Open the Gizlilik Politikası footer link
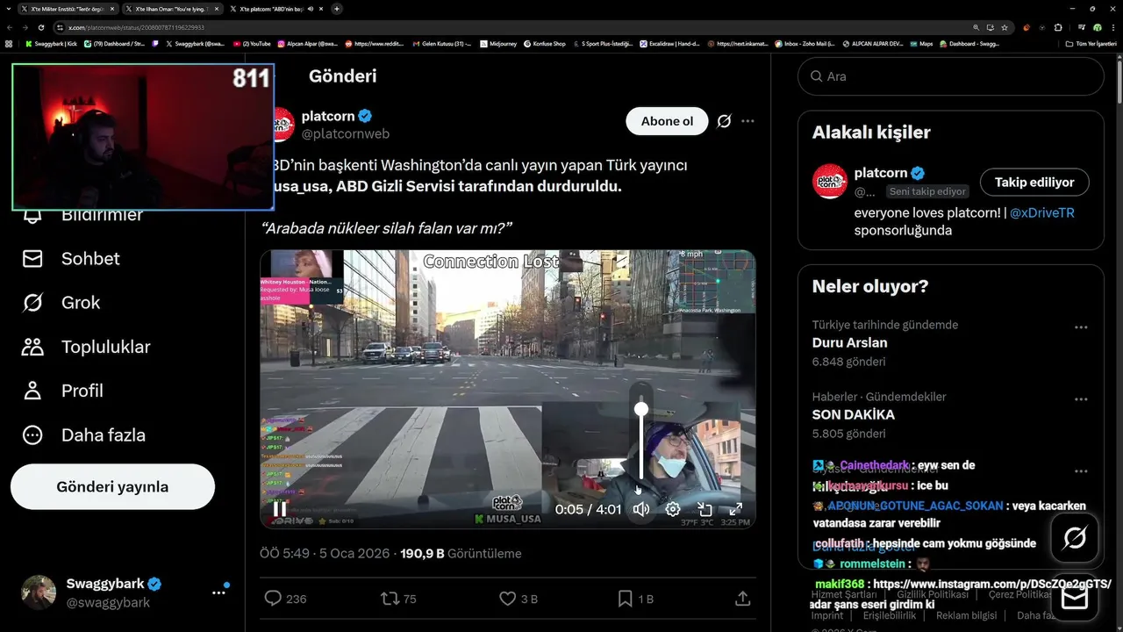 click(931, 594)
